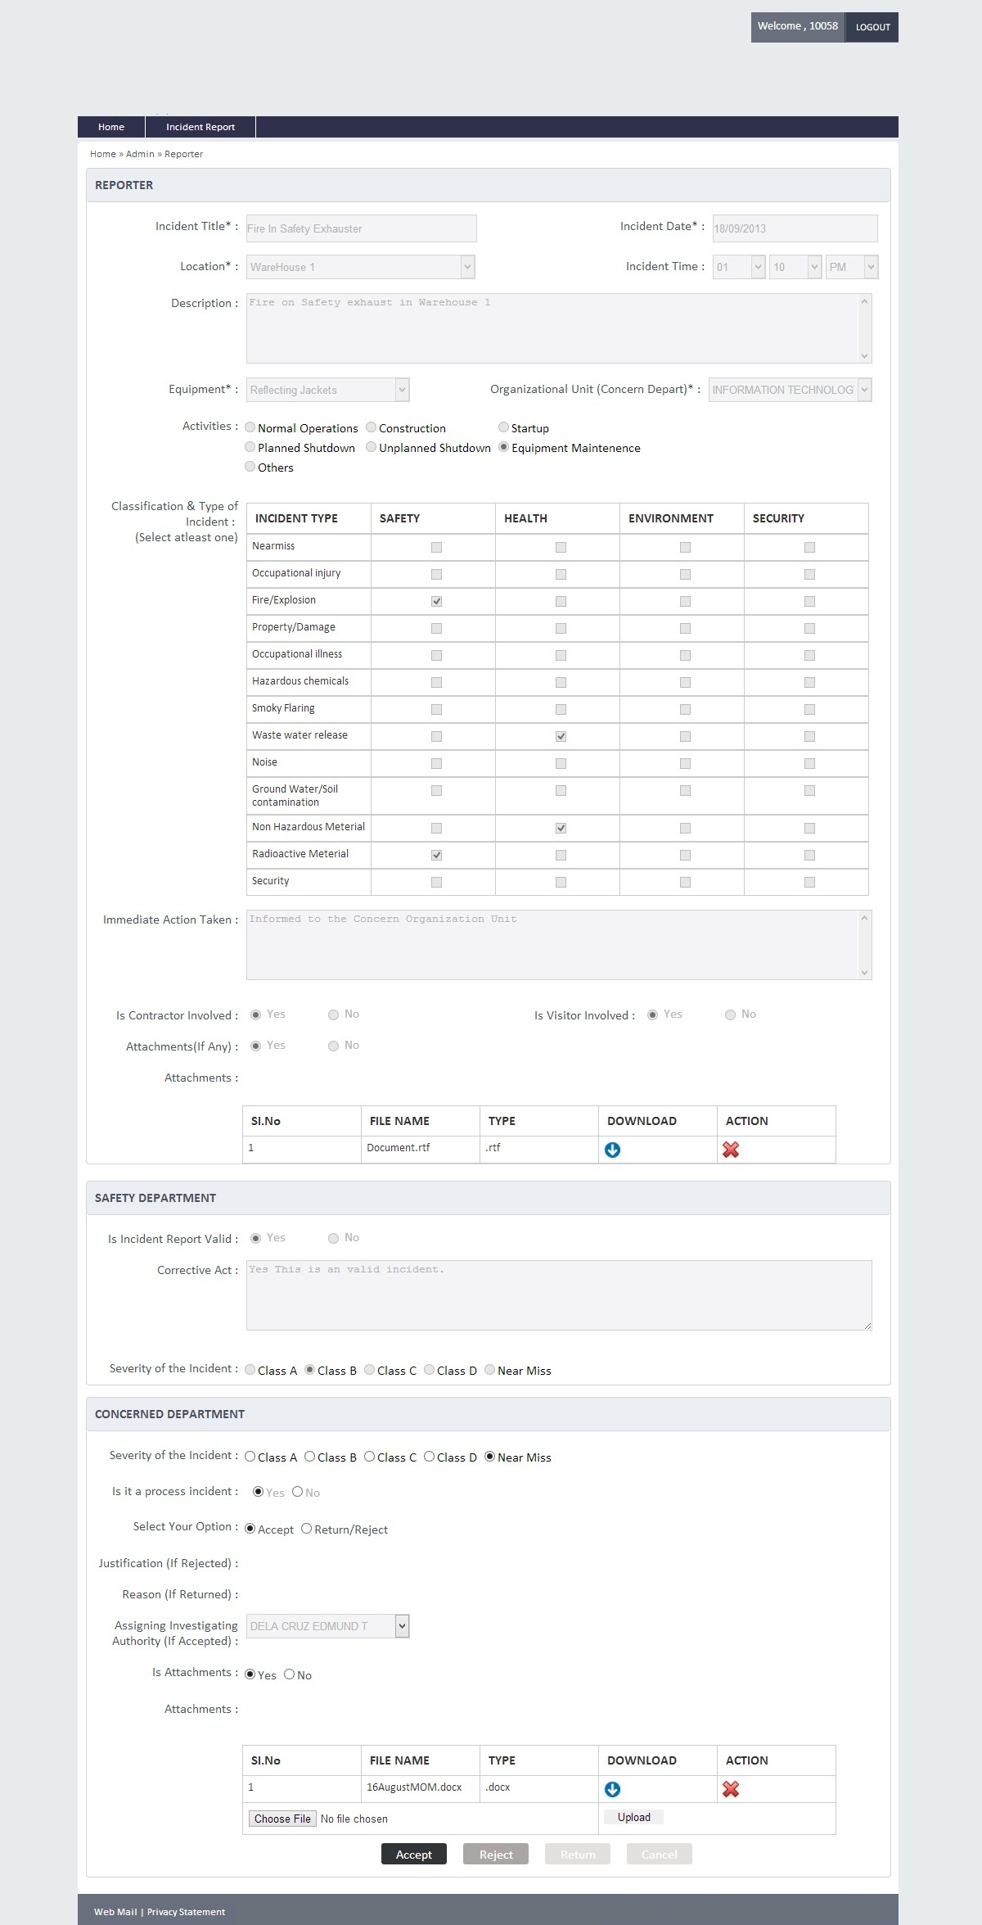The height and width of the screenshot is (1925, 982).
Task: Open the Home menu tab
Action: [x=111, y=127]
